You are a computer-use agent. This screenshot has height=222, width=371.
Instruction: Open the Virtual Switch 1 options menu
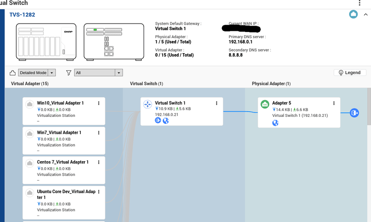[216, 103]
